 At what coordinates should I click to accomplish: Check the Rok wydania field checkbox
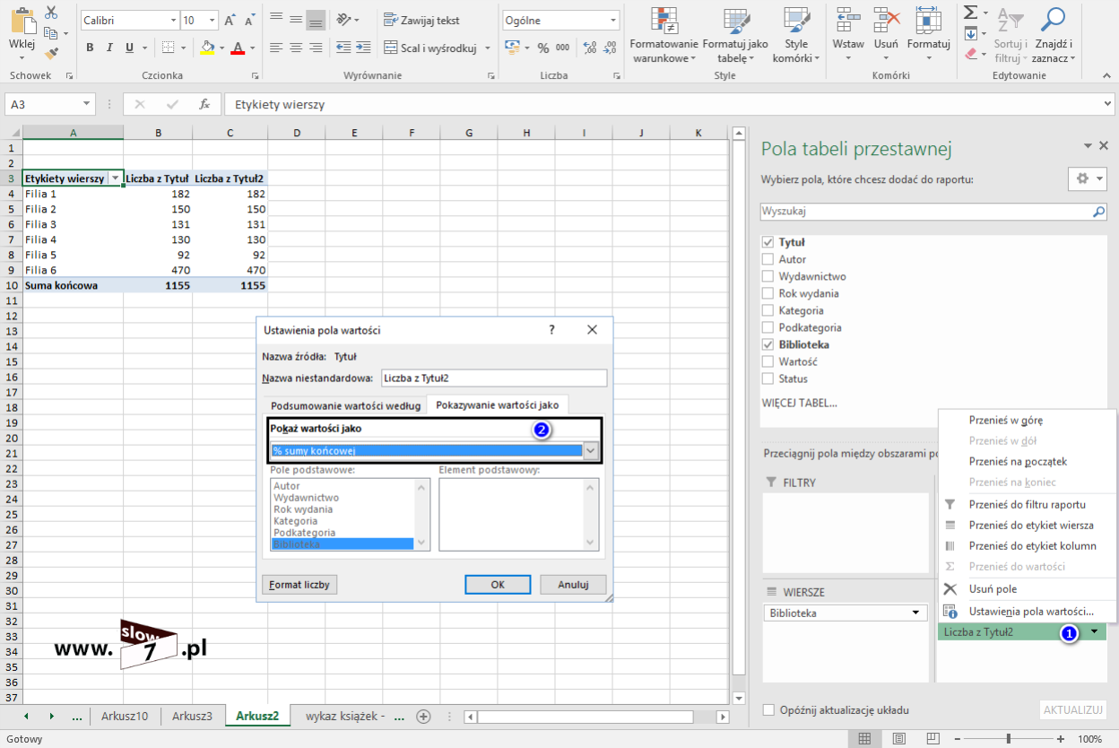tap(768, 293)
